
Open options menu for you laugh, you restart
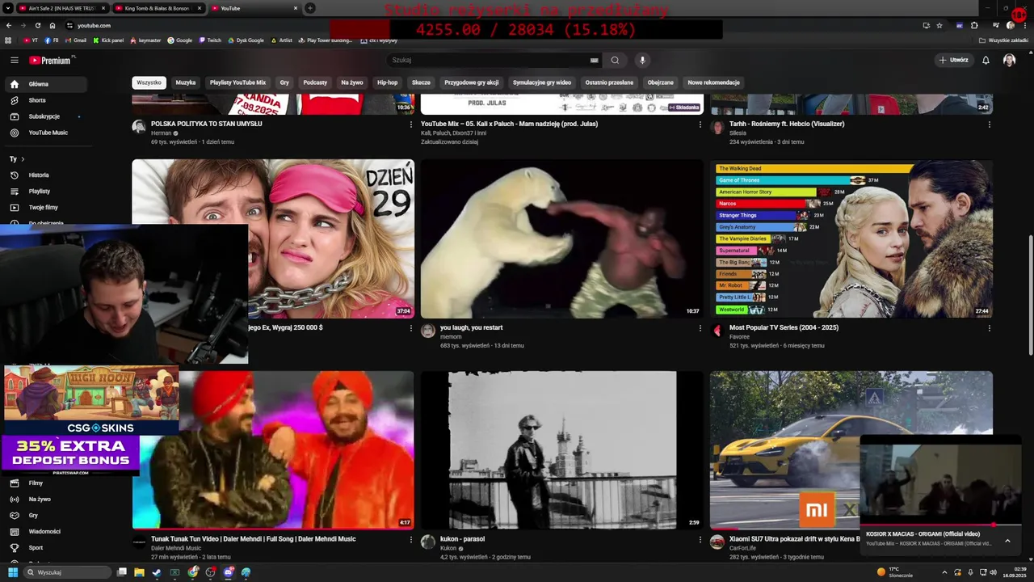[700, 328]
